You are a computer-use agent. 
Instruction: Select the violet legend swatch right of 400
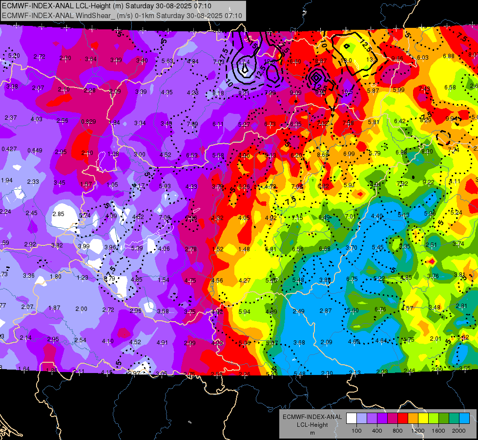(x=382, y=418)
